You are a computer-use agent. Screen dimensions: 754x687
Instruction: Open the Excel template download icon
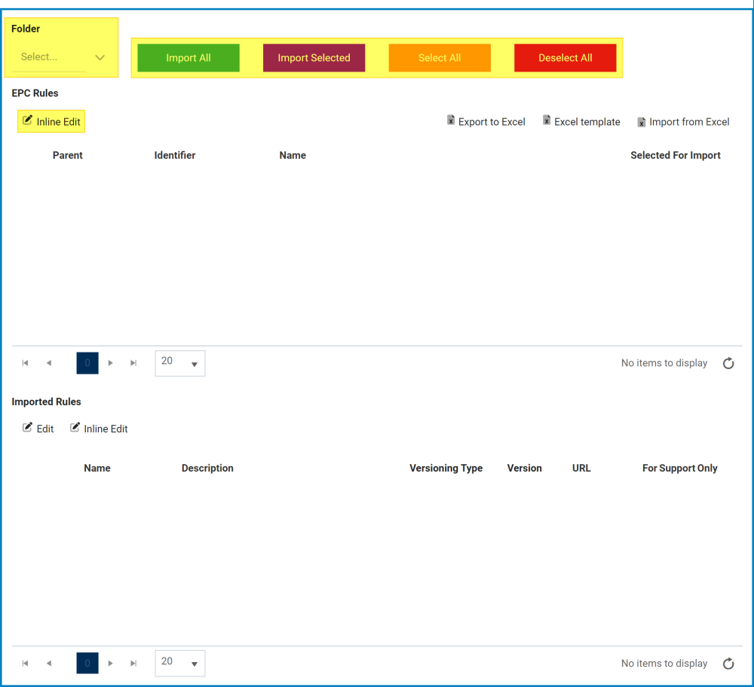point(546,121)
